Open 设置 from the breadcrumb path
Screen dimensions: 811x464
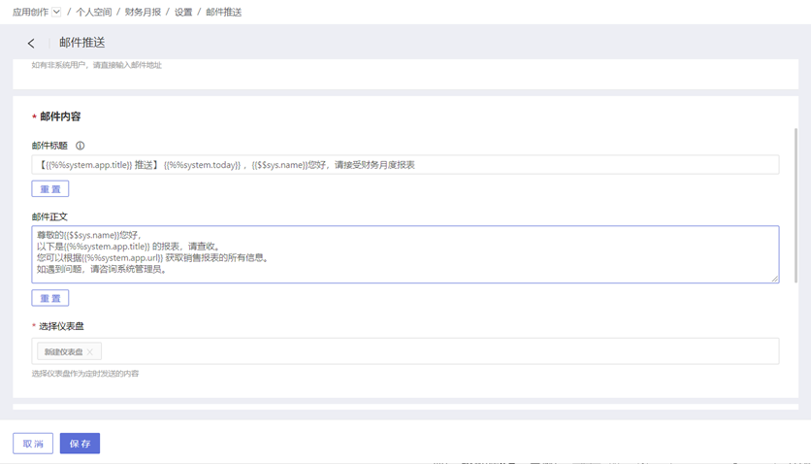[x=183, y=12]
